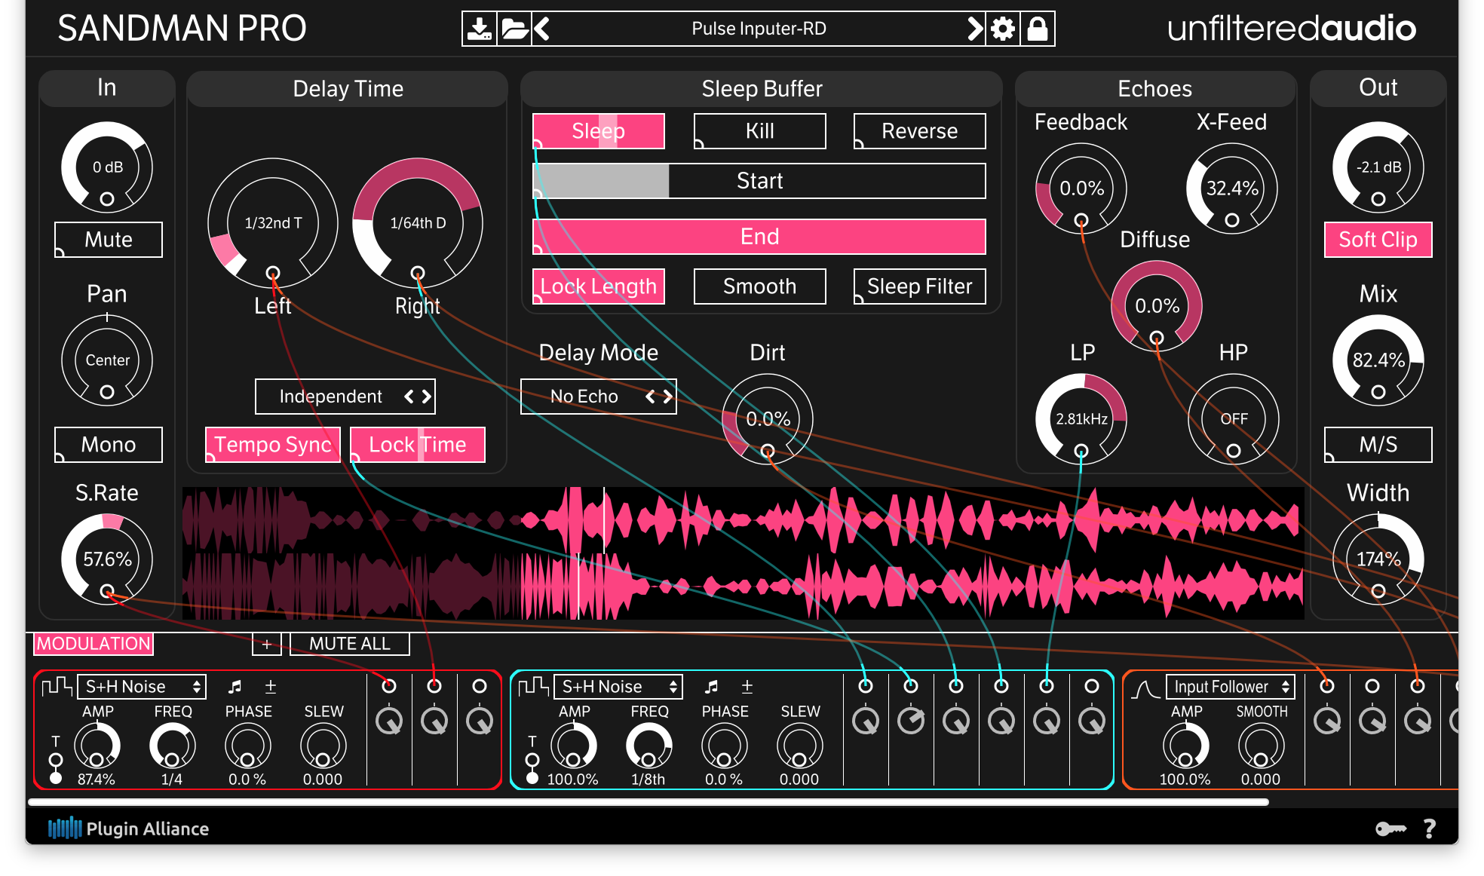Toggle bipolar plus-minus icon in red modulator
Screen dimensions: 1484x876
pos(271,687)
